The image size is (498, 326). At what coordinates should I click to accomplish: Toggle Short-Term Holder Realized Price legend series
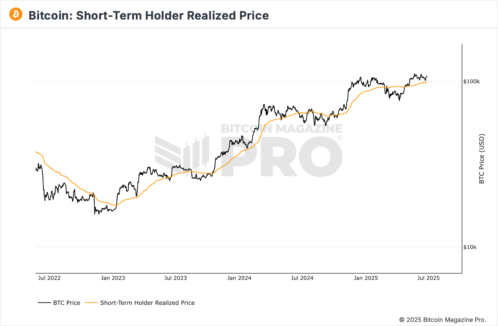[147, 303]
